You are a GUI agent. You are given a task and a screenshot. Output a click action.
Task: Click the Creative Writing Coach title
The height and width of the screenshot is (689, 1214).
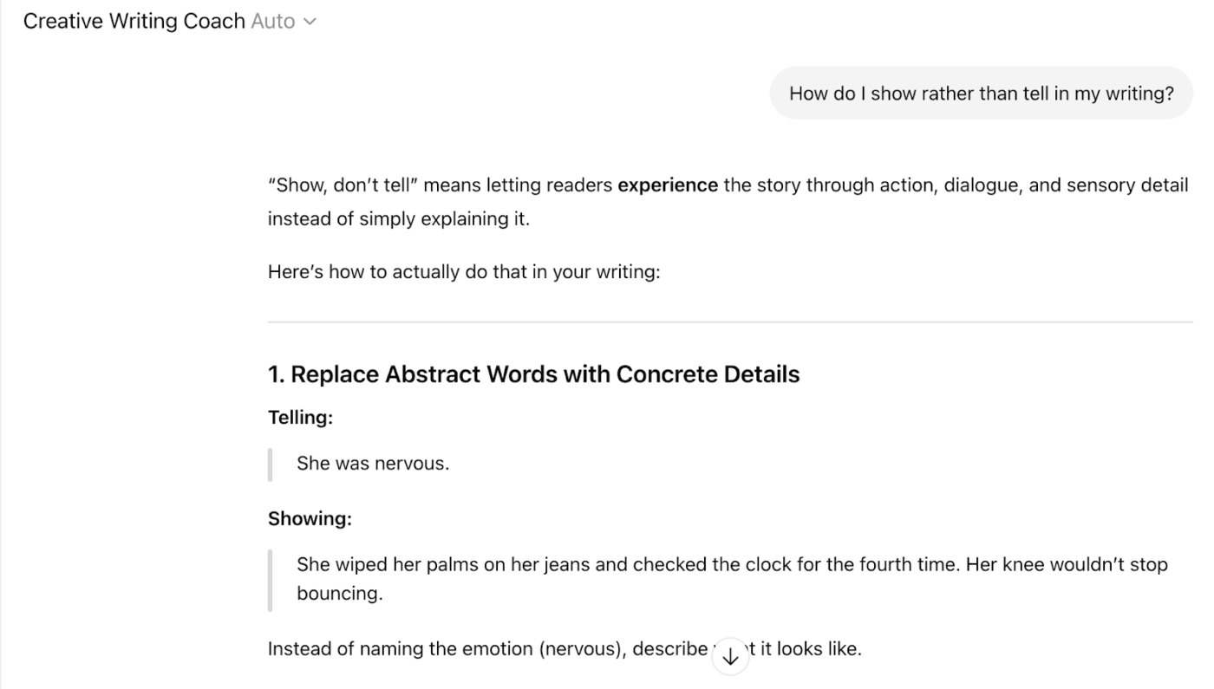tap(132, 20)
